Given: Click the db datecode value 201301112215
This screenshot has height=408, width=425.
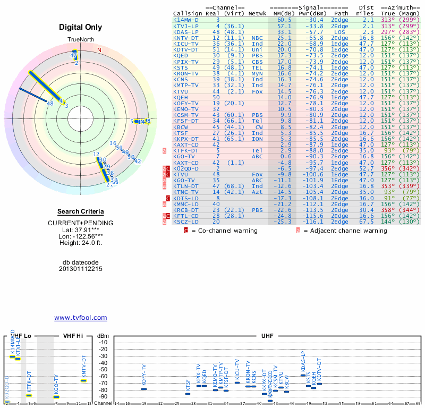Looking at the screenshot, I should (81, 269).
